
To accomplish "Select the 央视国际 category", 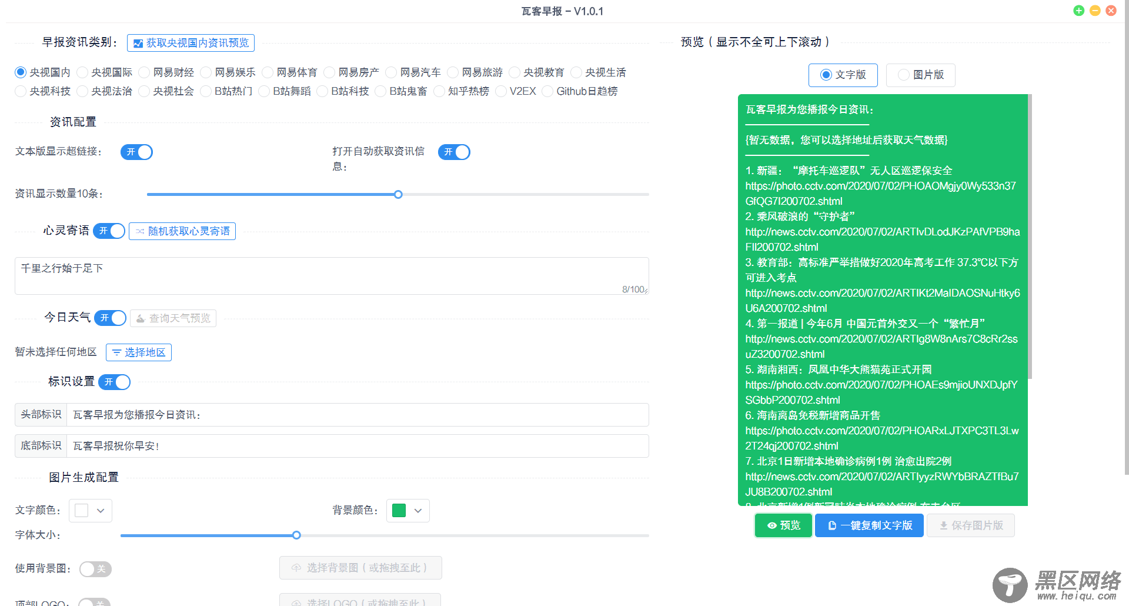I will pos(104,72).
